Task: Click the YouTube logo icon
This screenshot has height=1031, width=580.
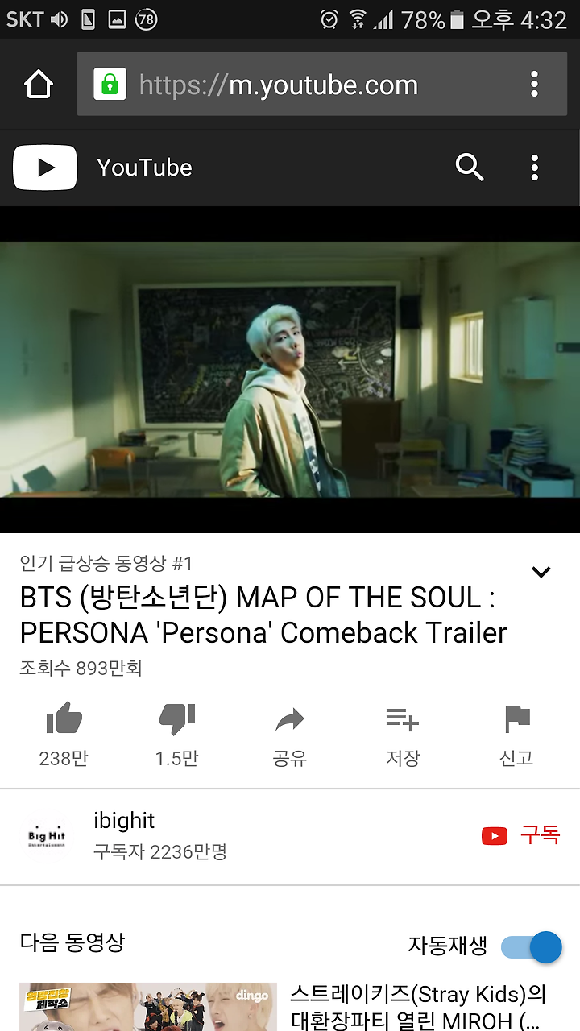Action: (45, 168)
